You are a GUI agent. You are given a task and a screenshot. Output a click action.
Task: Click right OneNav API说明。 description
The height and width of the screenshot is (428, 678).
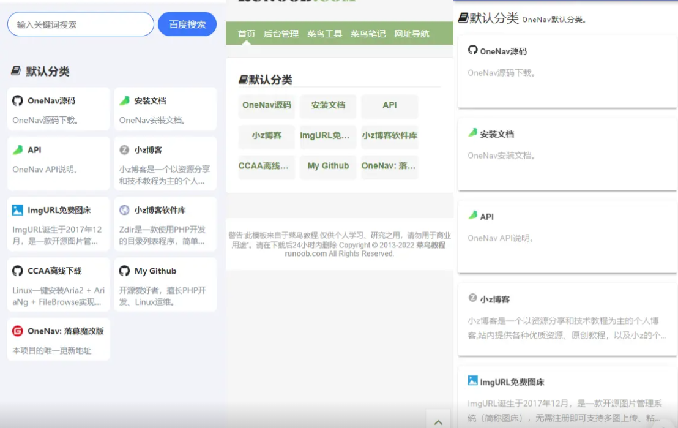click(501, 238)
